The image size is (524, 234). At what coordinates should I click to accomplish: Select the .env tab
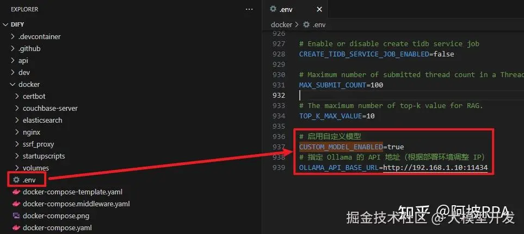[x=296, y=9]
